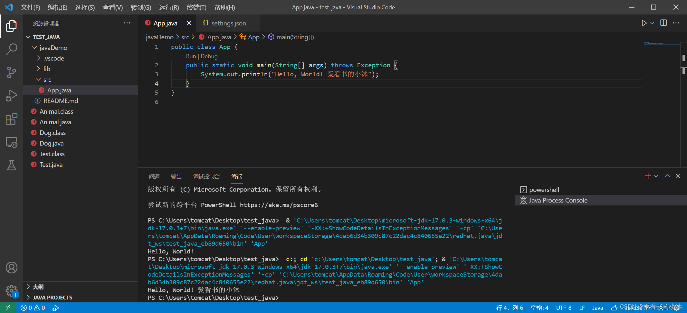The height and width of the screenshot is (313, 687).
Task: Open Explorer panel More Actions ellipsis
Action: pos(127,23)
